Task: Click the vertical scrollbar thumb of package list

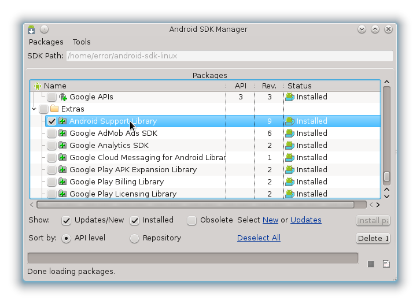Action: click(386, 177)
